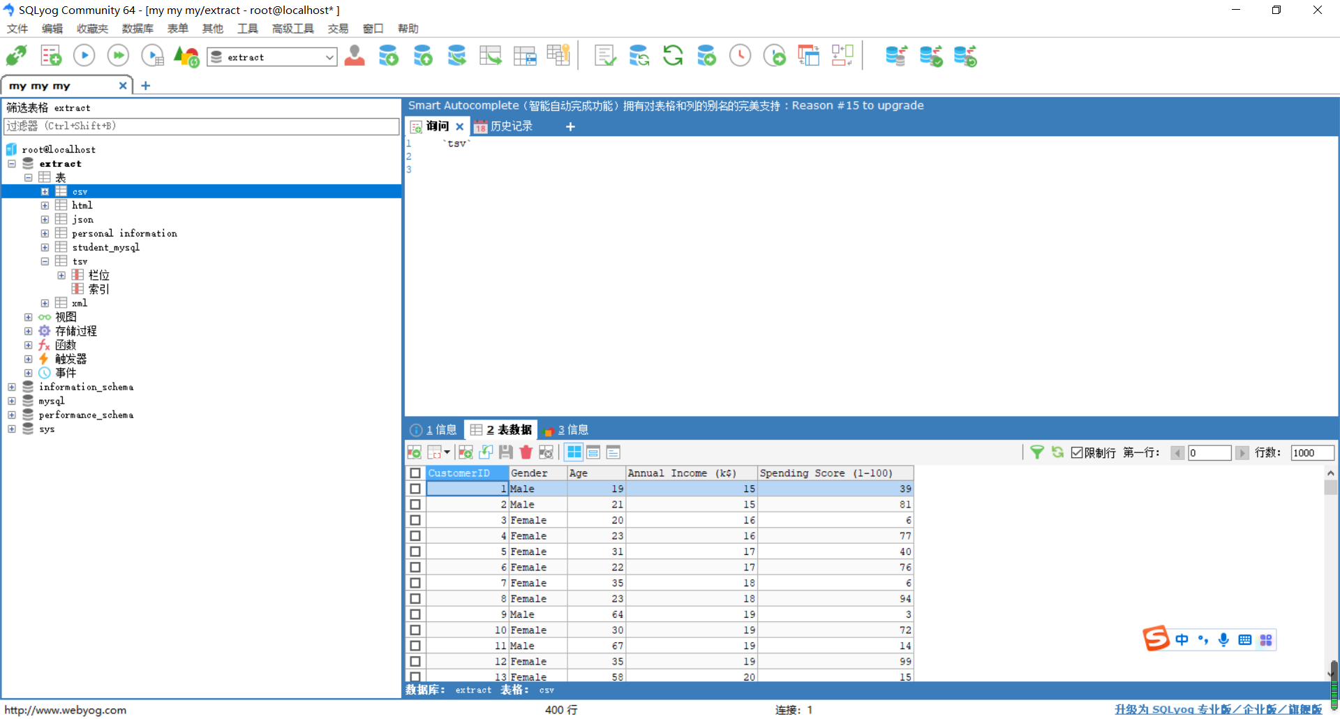1340x719 pixels.
Task: Switch to the 历史记录 tab
Action: coord(503,126)
